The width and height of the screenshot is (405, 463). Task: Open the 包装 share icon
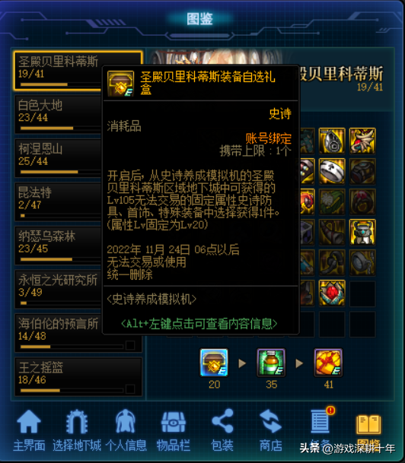click(x=222, y=421)
